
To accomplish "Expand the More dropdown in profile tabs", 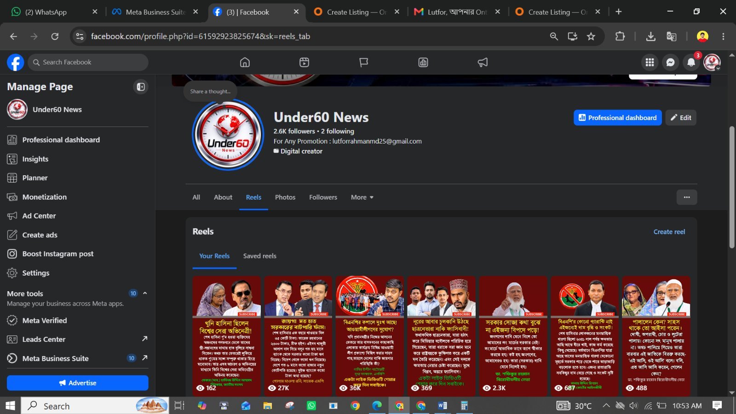I will tap(362, 197).
